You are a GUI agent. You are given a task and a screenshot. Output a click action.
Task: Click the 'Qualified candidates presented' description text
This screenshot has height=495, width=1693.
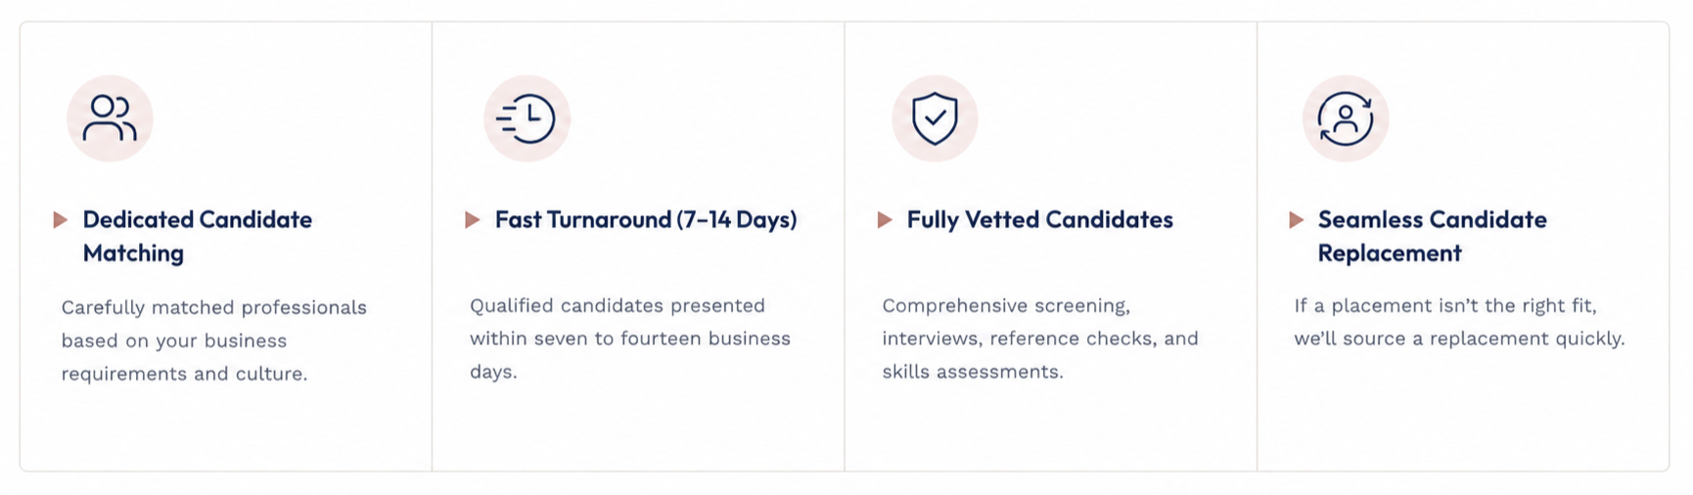[630, 338]
